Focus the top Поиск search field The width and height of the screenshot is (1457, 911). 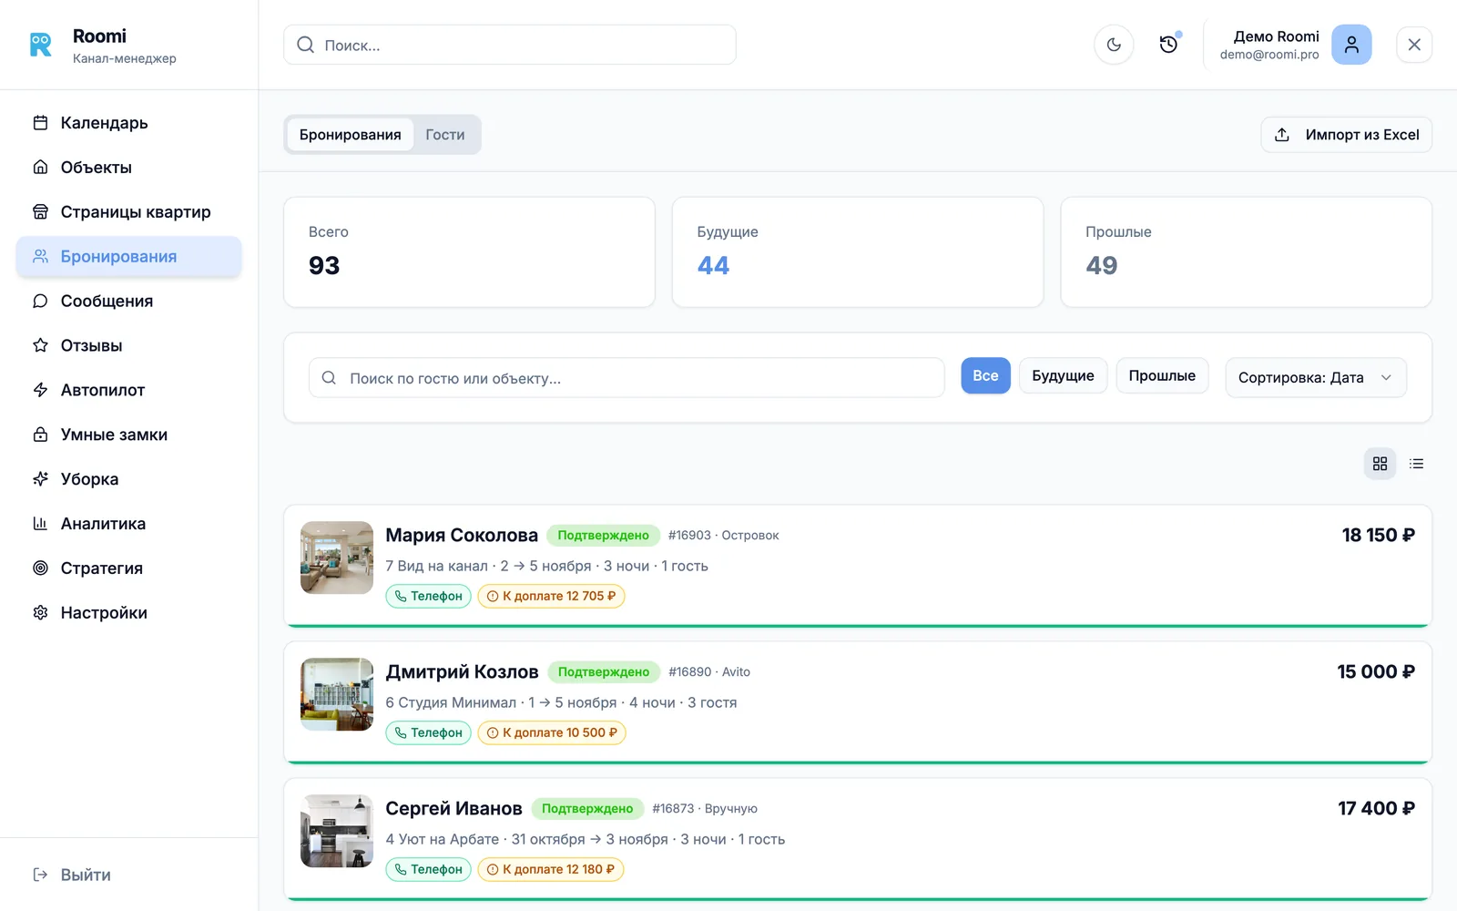510,45
